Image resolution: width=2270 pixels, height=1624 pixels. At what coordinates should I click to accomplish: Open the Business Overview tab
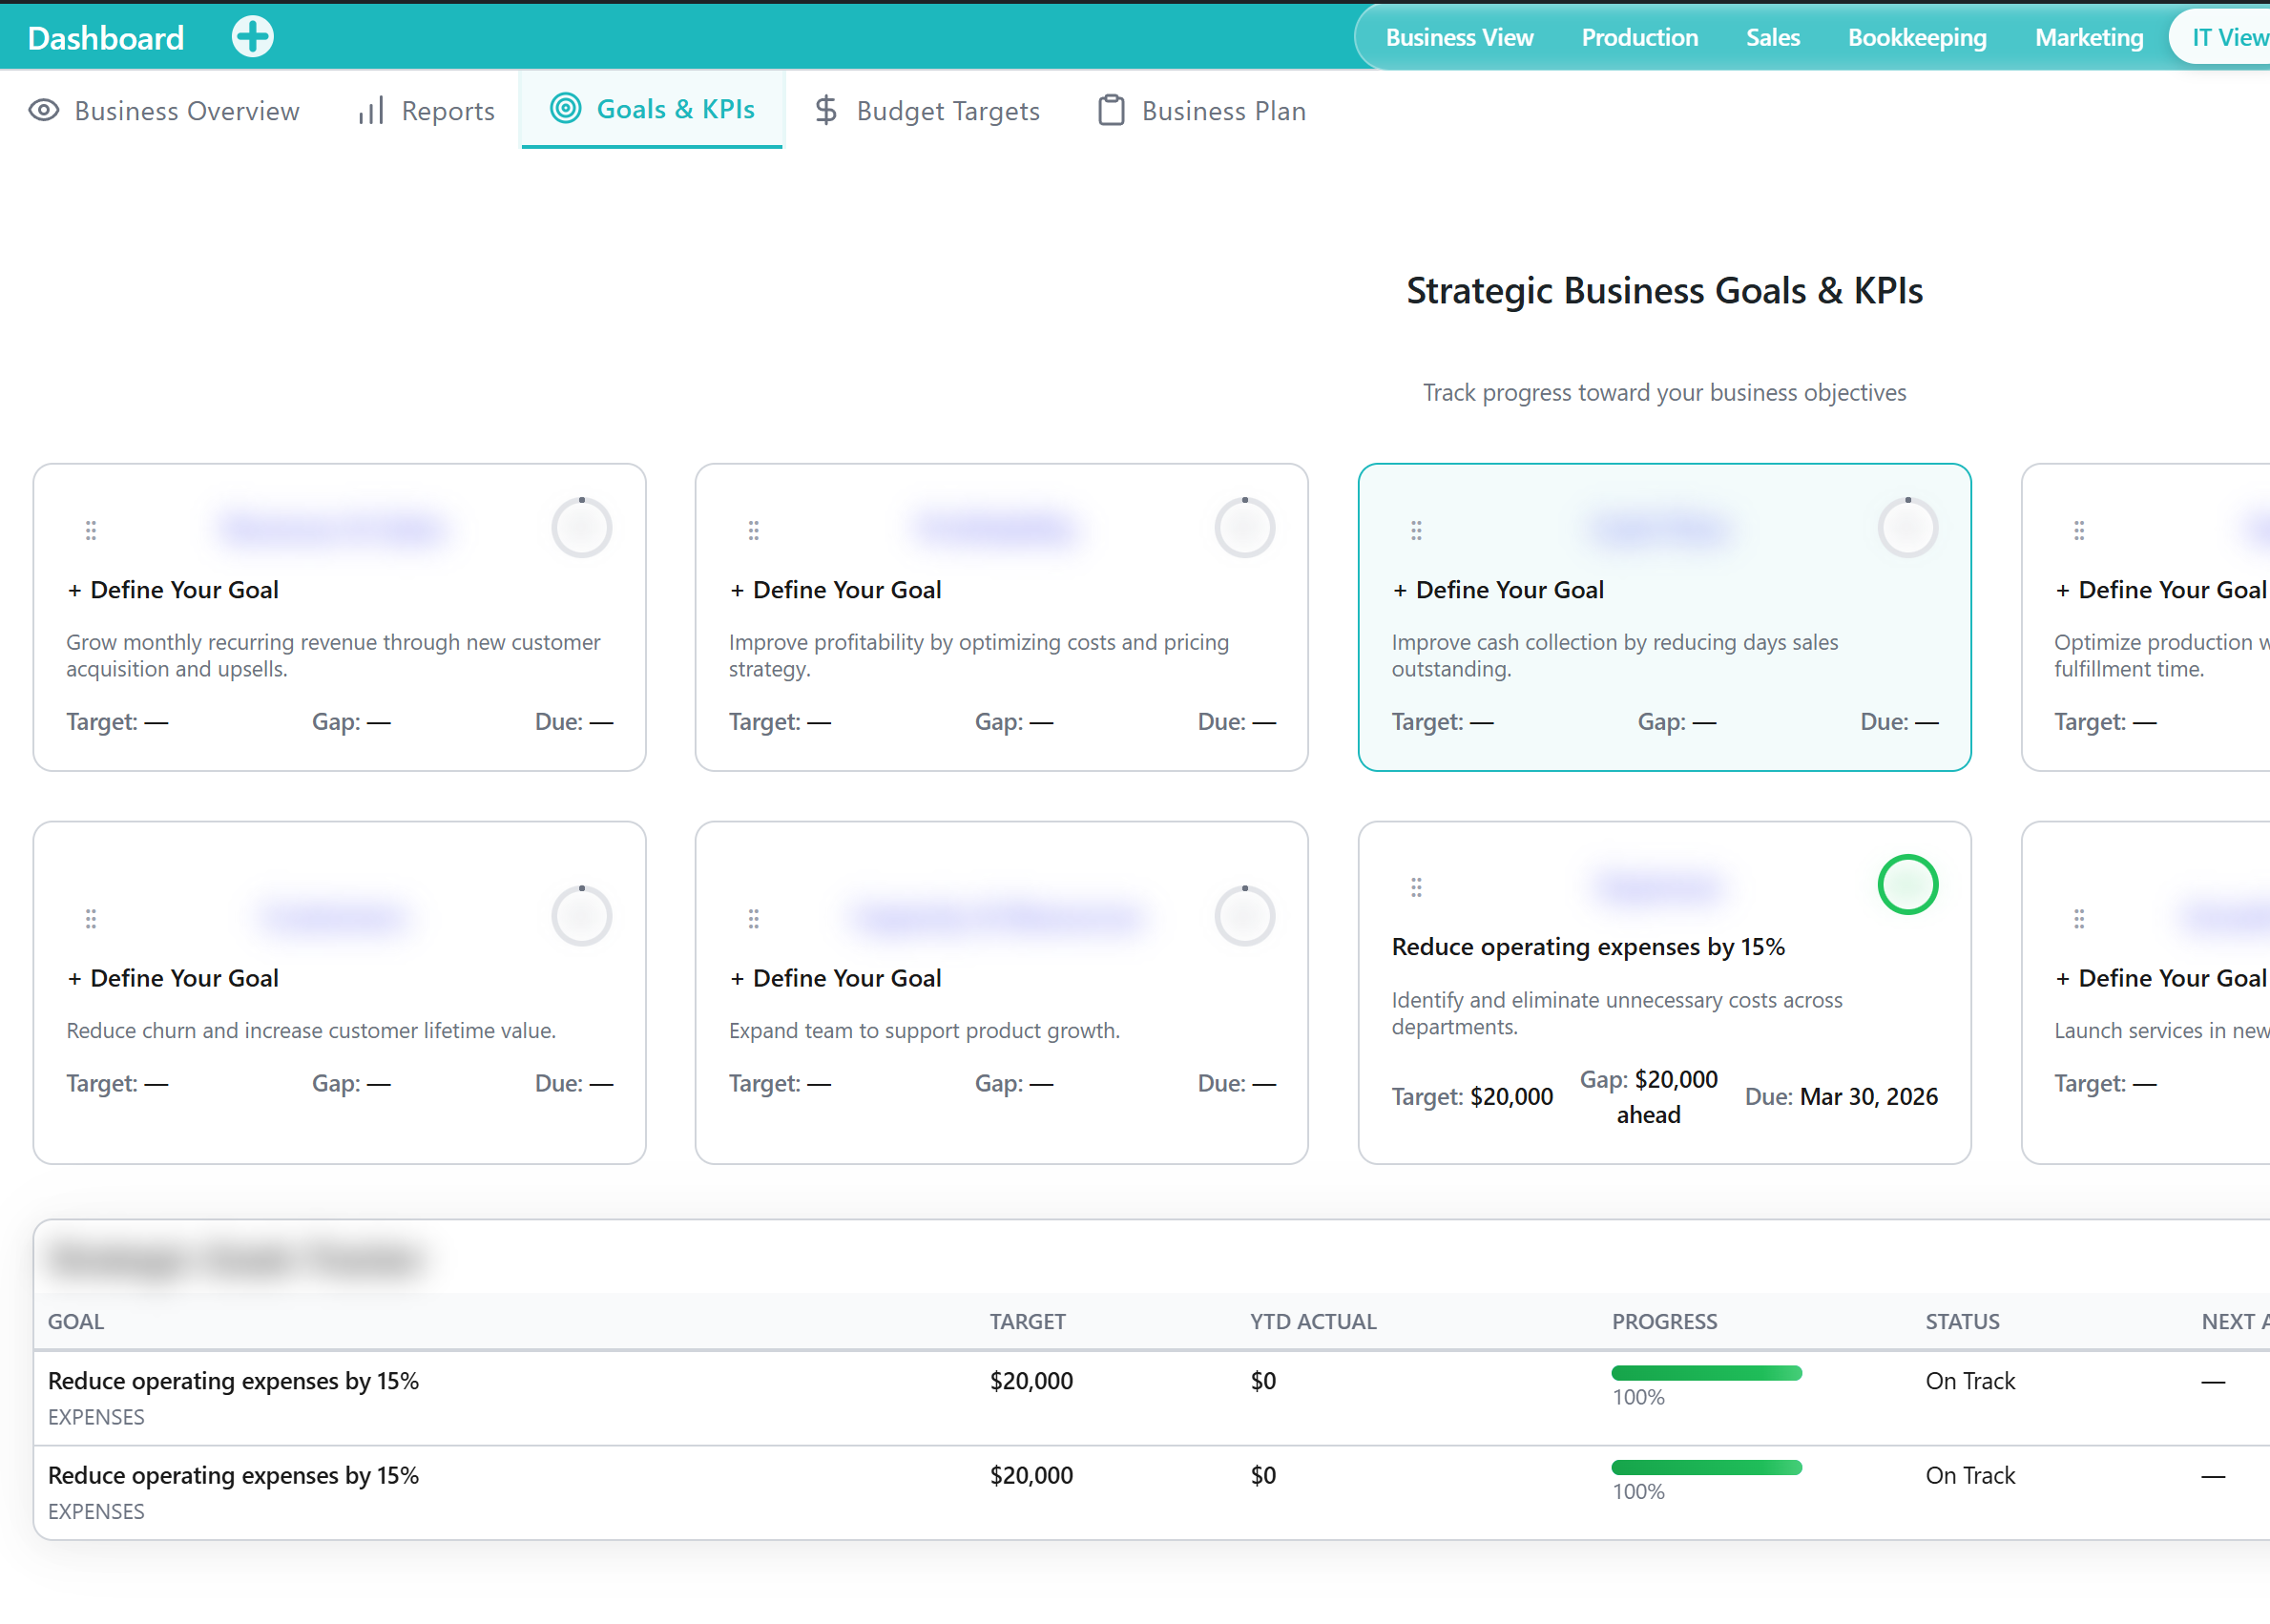coord(164,110)
